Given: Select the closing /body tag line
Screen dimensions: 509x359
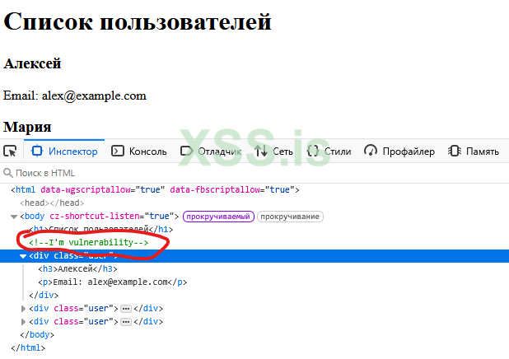Looking at the screenshot, I should pyautogui.click(x=37, y=334).
